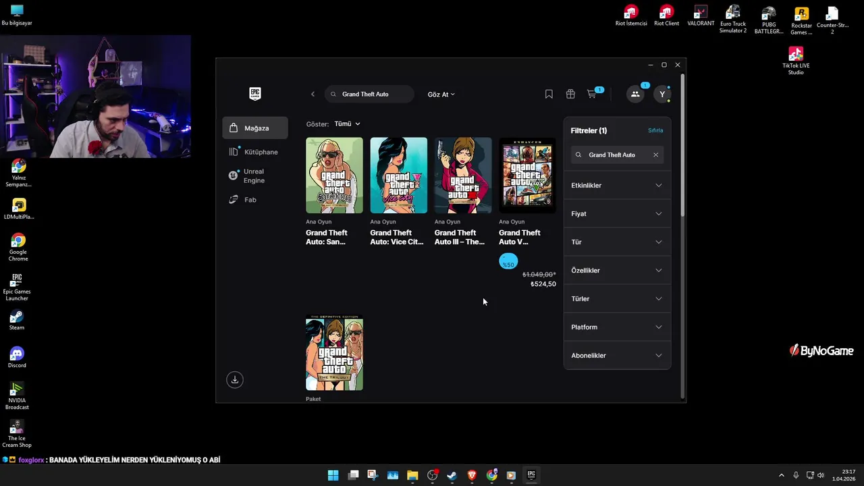864x486 pixels.
Task: Open Epic Games Launcher desktop shortcut
Action: [17, 288]
